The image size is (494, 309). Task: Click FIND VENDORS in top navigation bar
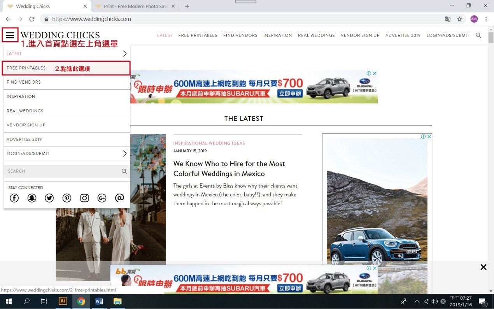240,35
